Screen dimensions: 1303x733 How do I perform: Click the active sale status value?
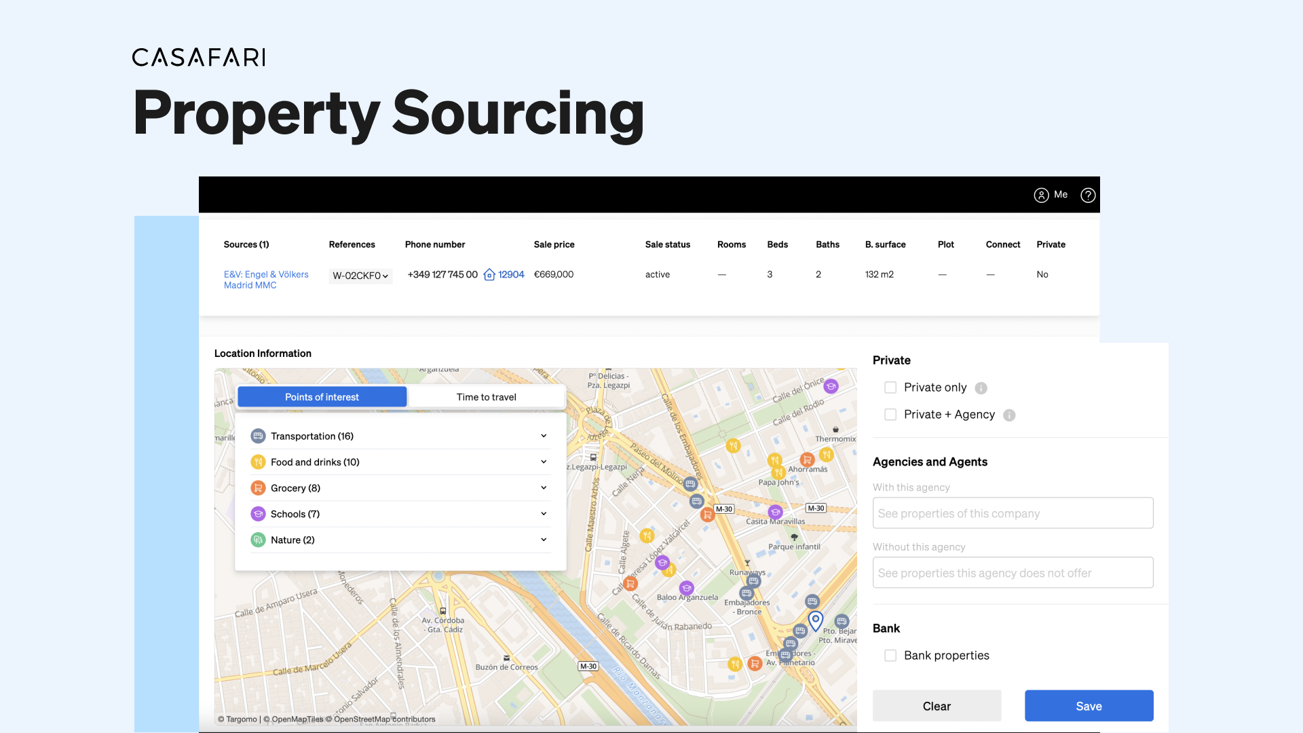click(658, 274)
